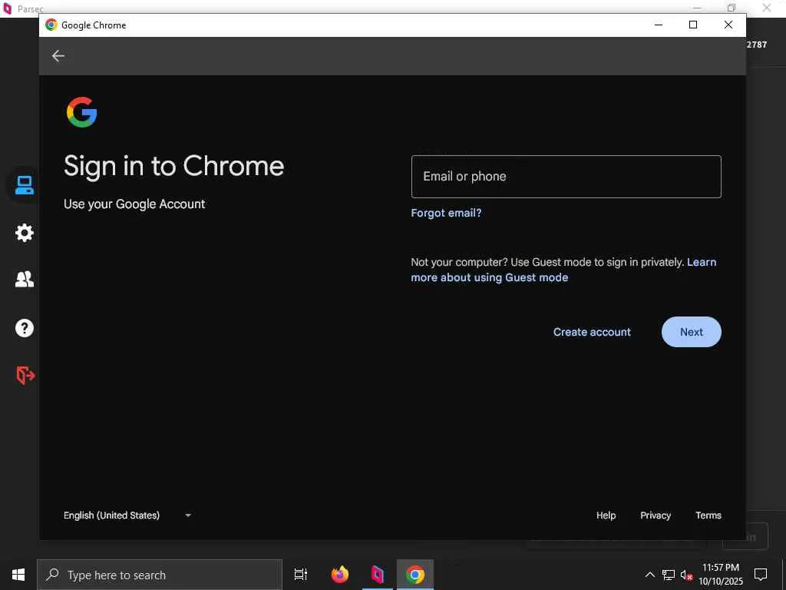The height and width of the screenshot is (590, 786).
Task: Open Parsec Help question mark icon
Action: pos(24,327)
